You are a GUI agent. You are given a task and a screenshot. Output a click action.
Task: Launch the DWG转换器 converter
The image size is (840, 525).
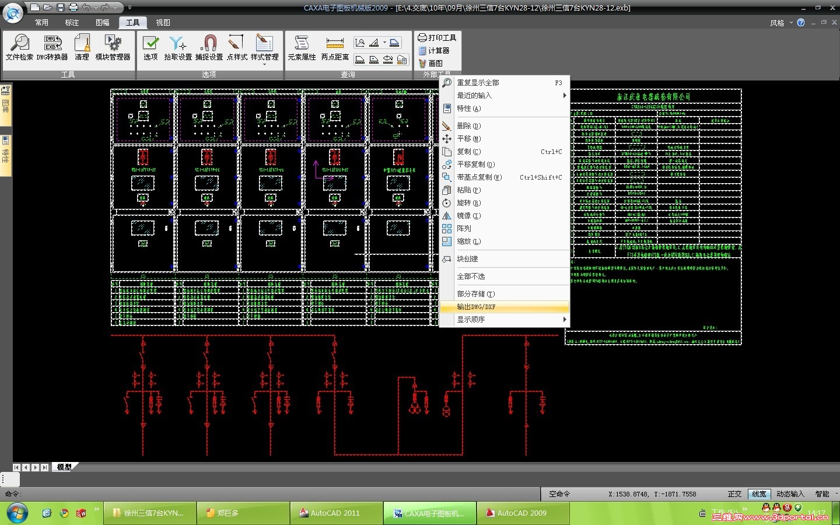click(52, 47)
